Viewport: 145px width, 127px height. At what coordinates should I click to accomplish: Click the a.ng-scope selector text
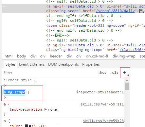(x=14, y=92)
